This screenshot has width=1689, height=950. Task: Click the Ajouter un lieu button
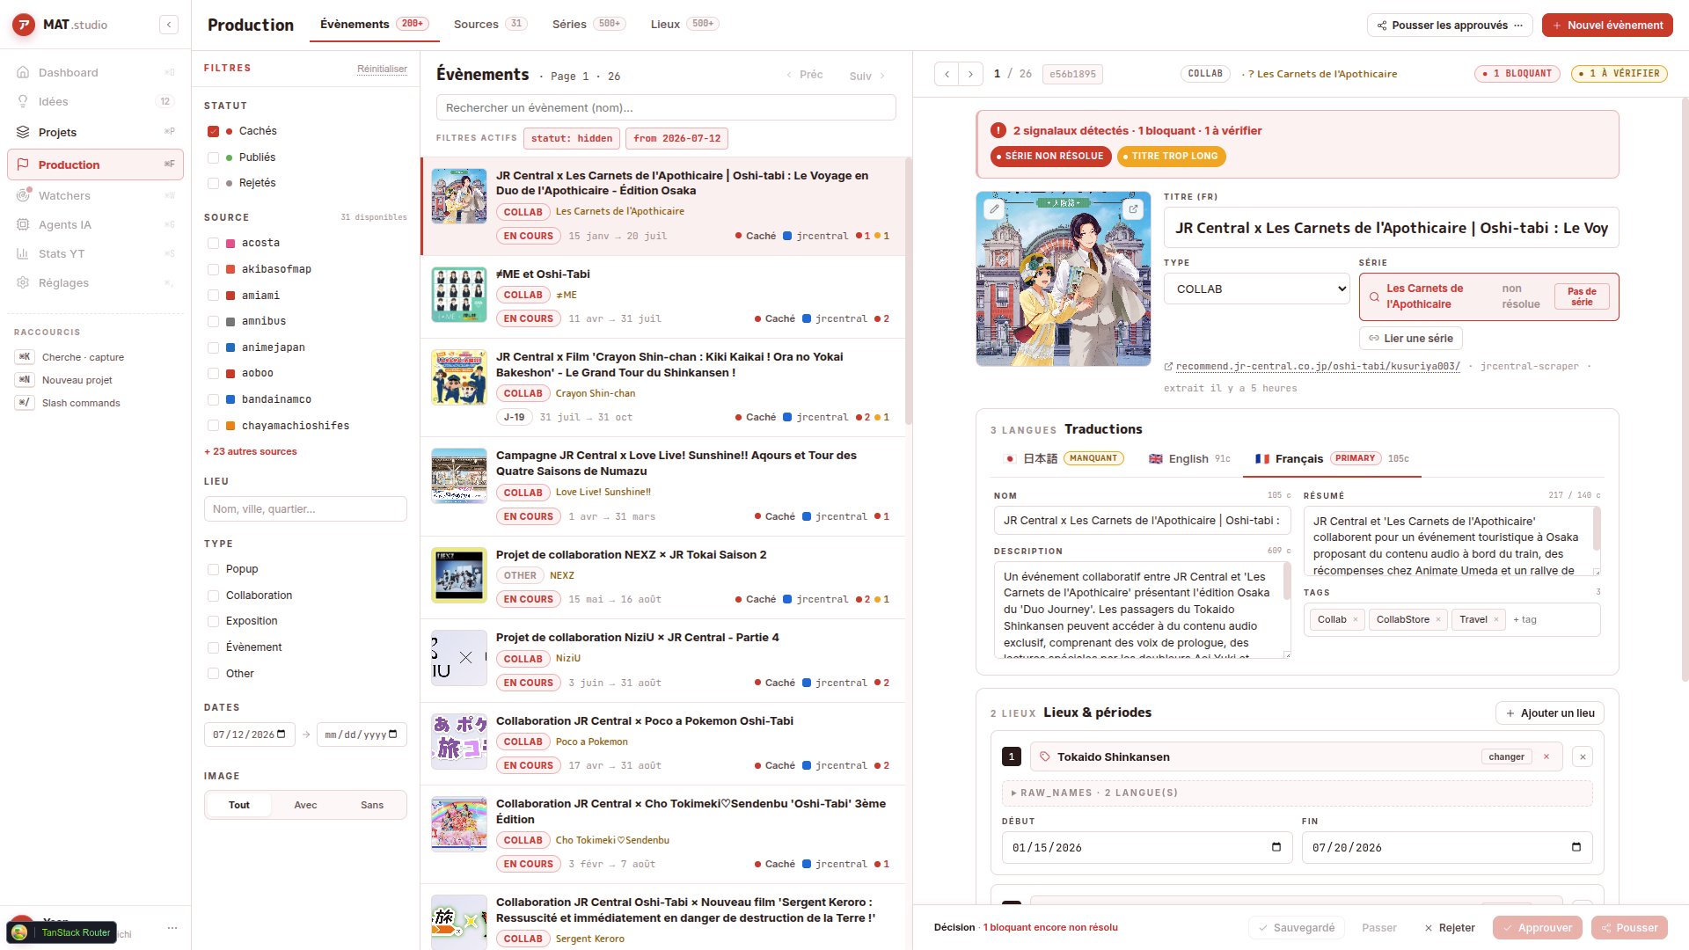click(1550, 712)
